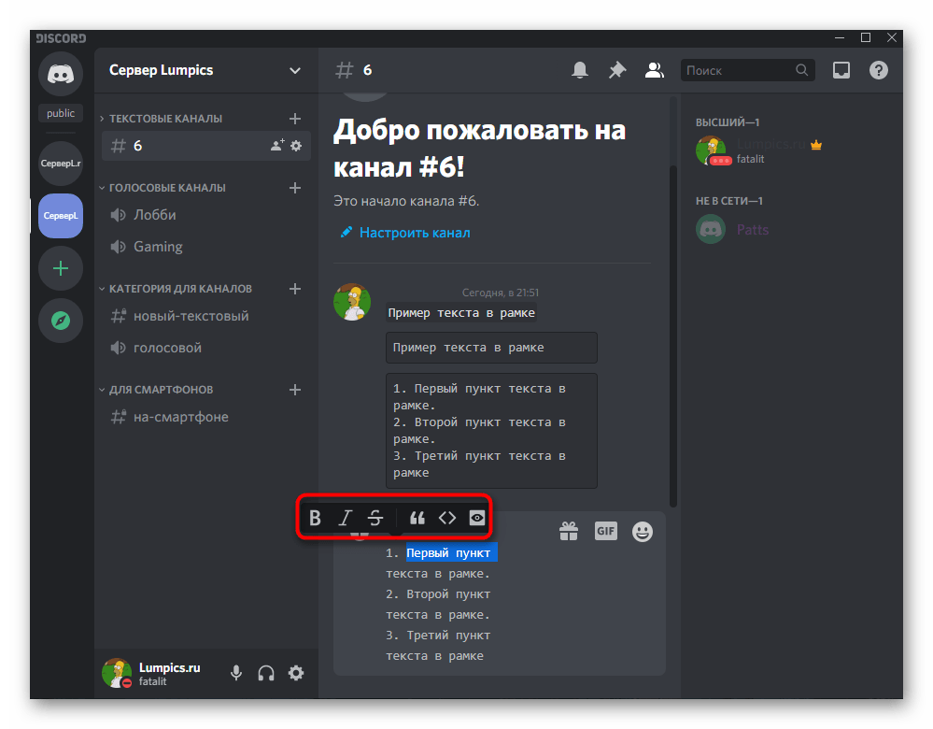Viewport: 933px width, 729px height.
Task: Join the Gaming voice channel
Action: point(205,247)
